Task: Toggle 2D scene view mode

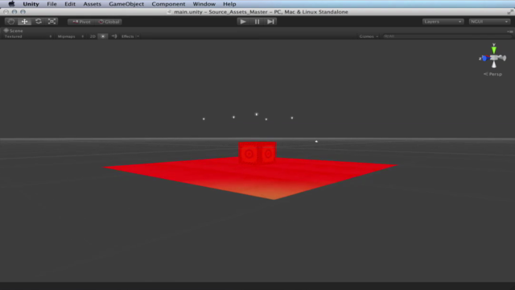Action: click(x=93, y=36)
